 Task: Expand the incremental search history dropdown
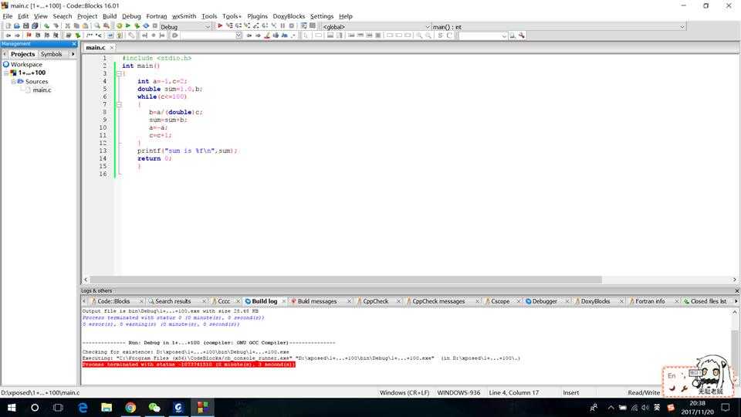239,36
